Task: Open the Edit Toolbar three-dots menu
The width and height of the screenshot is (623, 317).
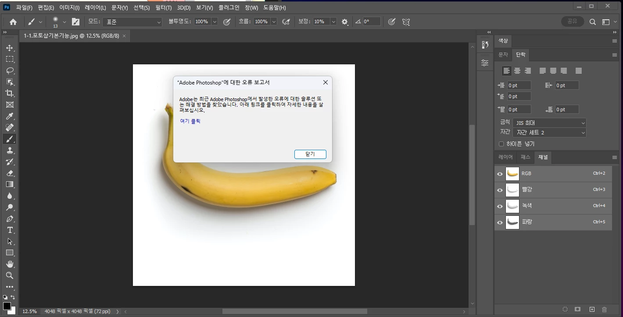Action: [x=10, y=287]
